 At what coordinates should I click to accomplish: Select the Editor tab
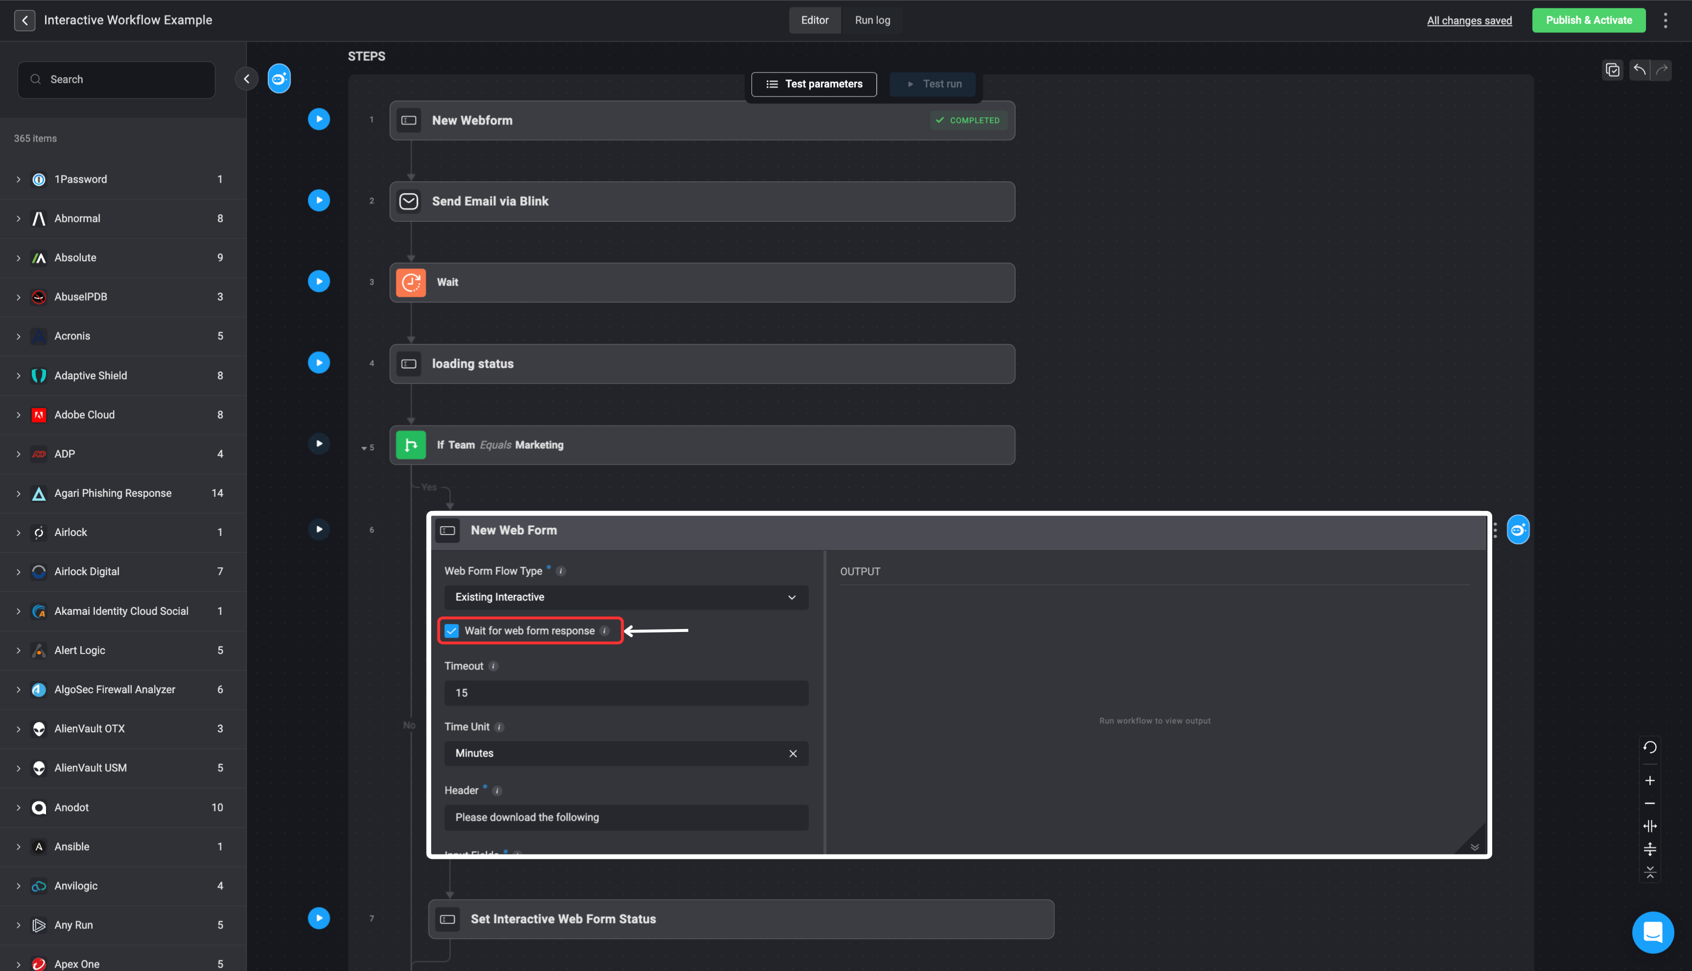point(814,20)
